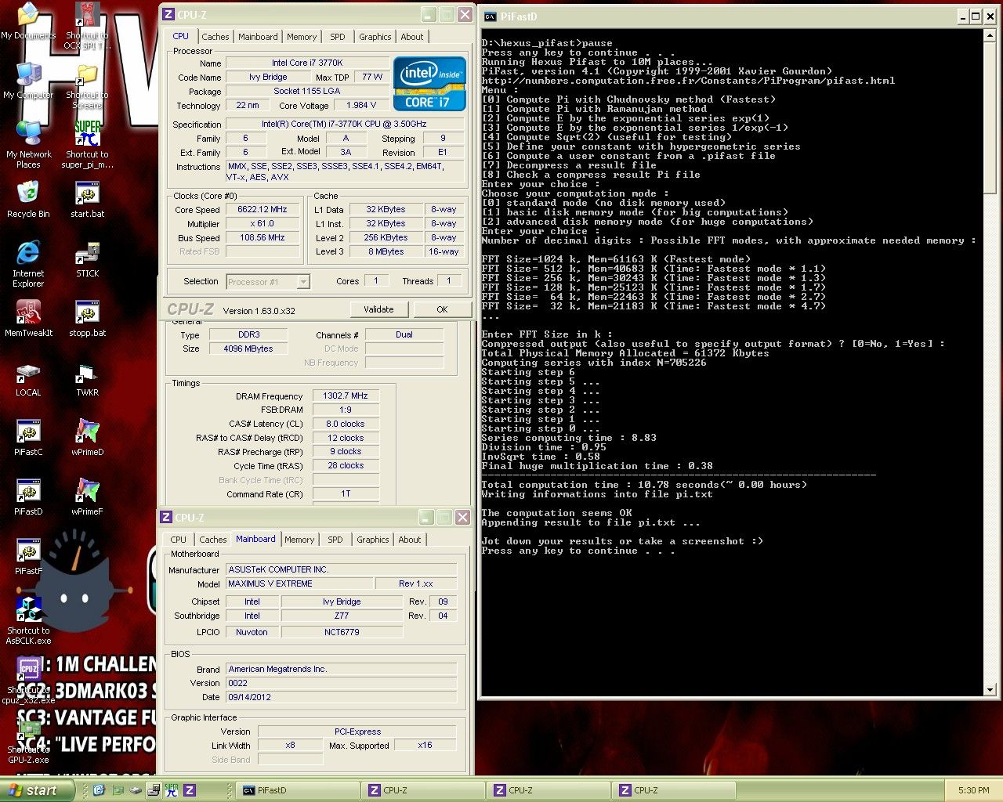The width and height of the screenshot is (1003, 802).
Task: Switch to PiFastD in the taskbar
Action: pos(299,790)
